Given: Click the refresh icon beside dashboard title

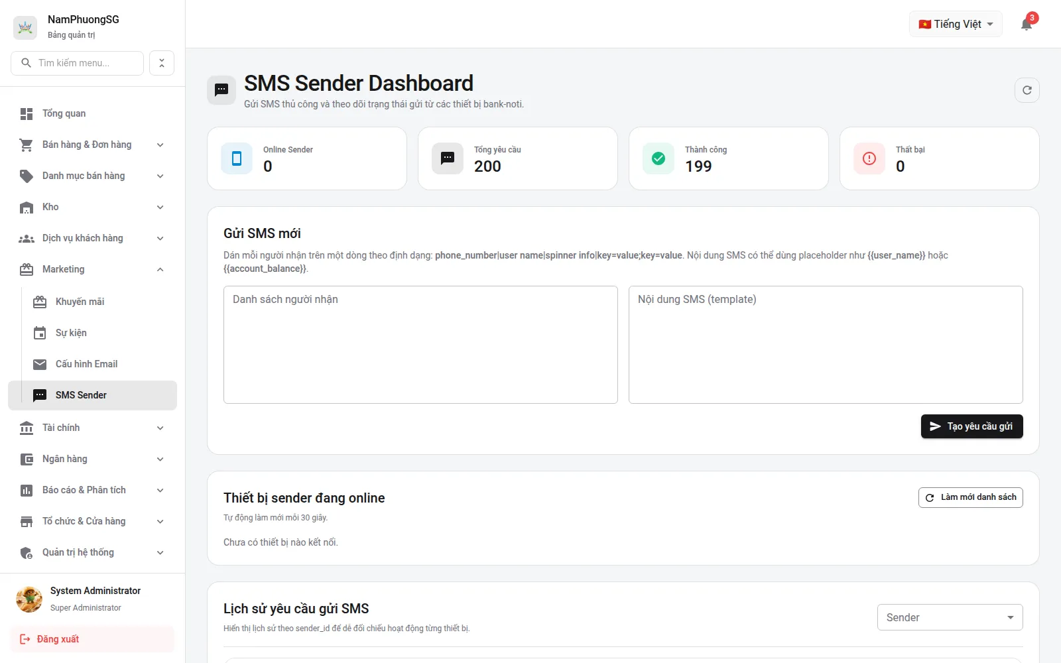Looking at the screenshot, I should (1027, 90).
